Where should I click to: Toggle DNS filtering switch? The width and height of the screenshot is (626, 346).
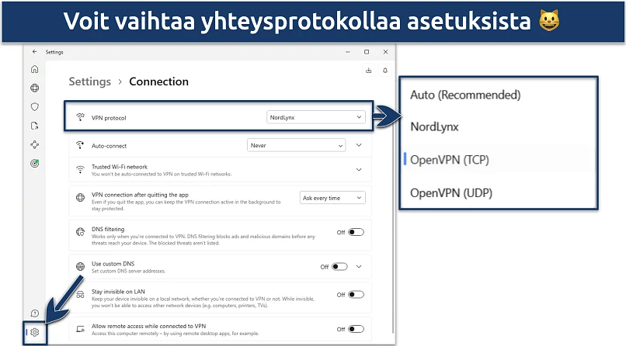pyautogui.click(x=356, y=232)
